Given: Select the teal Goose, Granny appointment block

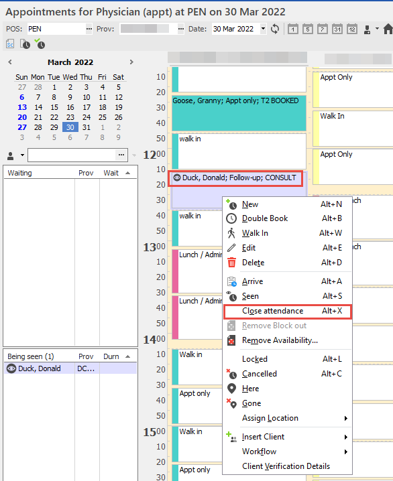Looking at the screenshot, I should [239, 113].
